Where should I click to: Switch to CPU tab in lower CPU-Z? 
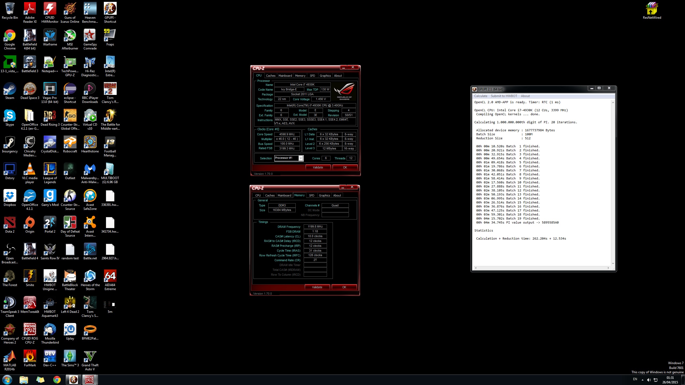click(258, 195)
